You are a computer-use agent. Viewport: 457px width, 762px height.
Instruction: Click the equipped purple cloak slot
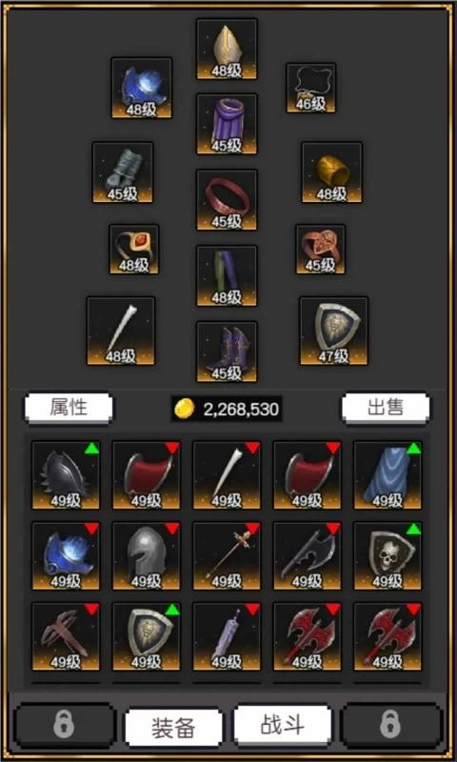click(x=227, y=125)
